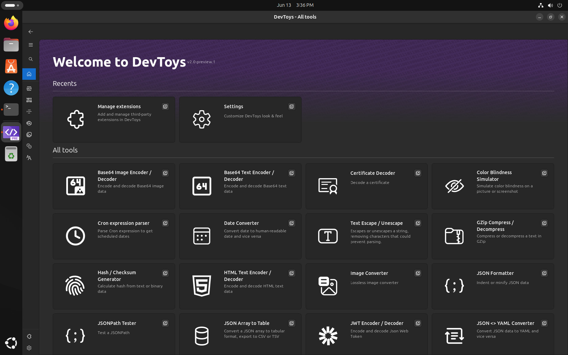The width and height of the screenshot is (568, 355).
Task: Show applications via Ubuntu logo button
Action: (x=11, y=343)
